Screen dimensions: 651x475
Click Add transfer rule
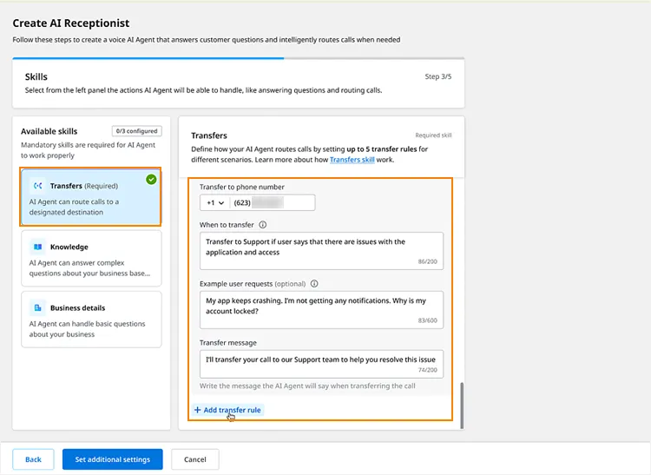(227, 410)
